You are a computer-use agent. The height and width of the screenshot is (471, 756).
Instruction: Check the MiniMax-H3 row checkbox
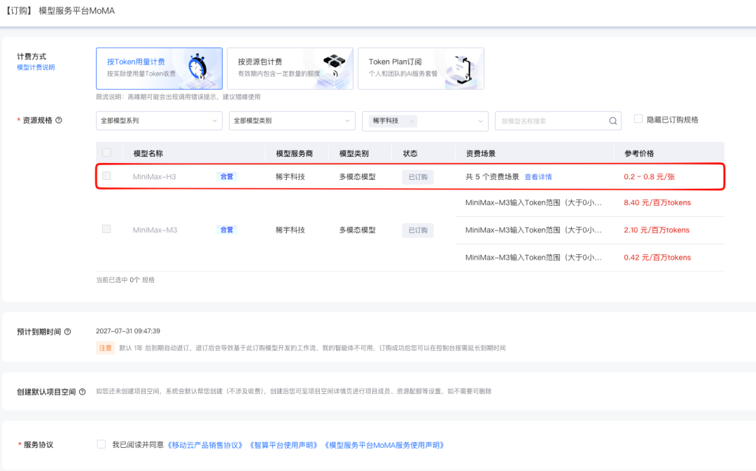(x=106, y=176)
